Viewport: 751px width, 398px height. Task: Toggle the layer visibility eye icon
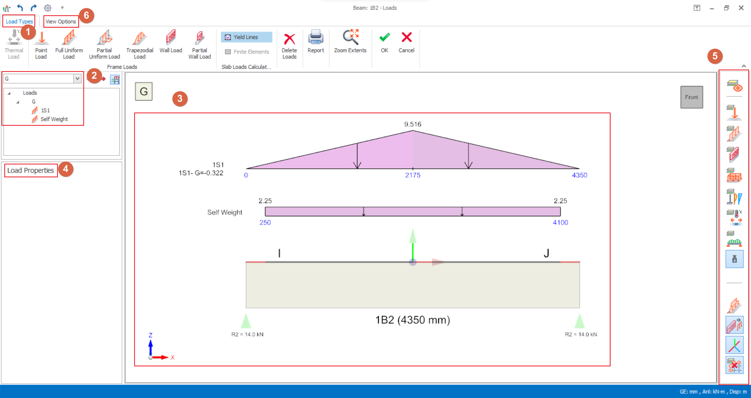pyautogui.click(x=734, y=86)
